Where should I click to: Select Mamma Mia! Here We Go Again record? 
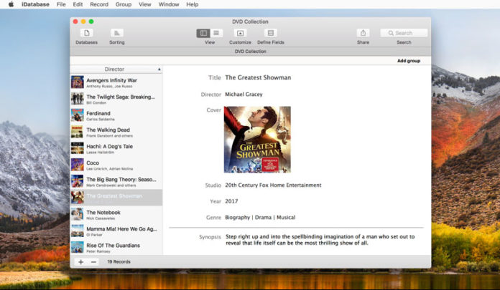[116, 231]
